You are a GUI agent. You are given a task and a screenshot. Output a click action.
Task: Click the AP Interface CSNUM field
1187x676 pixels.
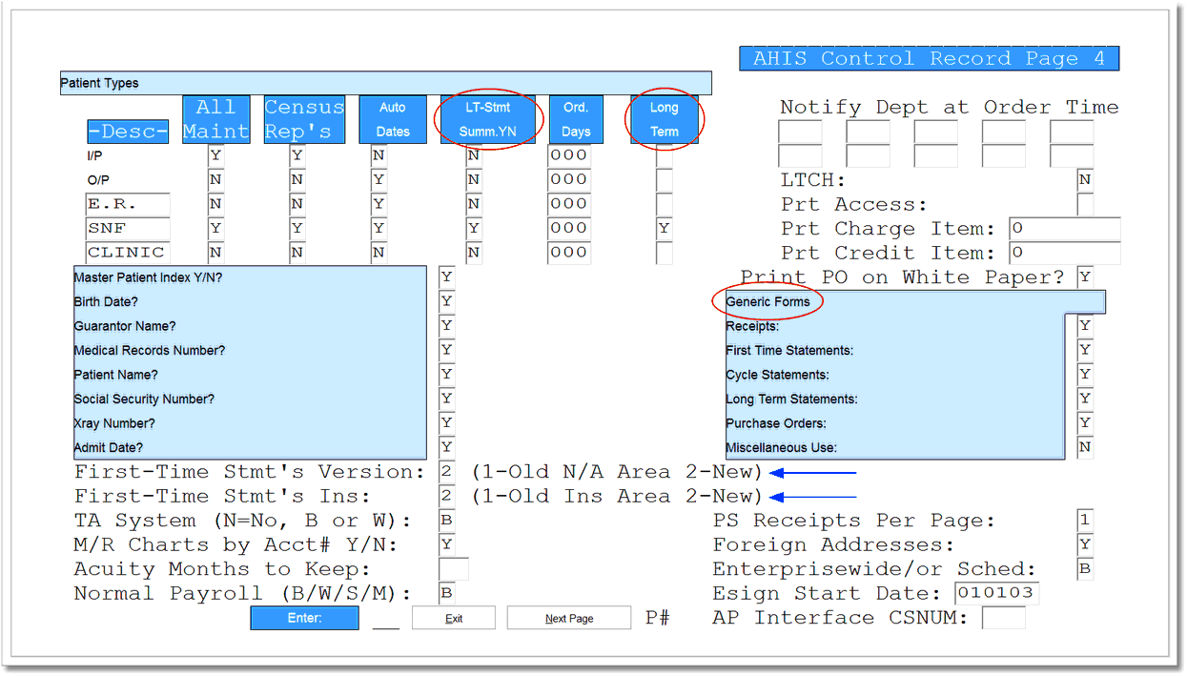tap(1004, 618)
